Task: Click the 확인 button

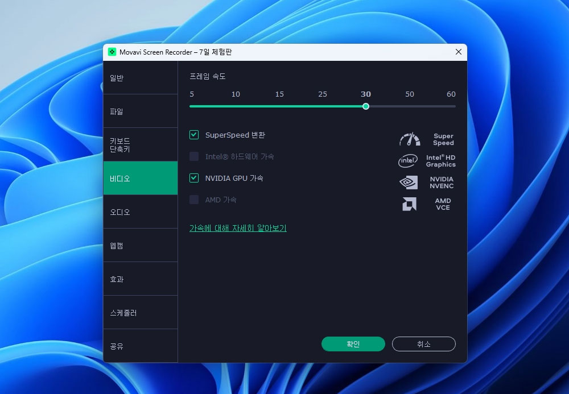Action: (353, 344)
